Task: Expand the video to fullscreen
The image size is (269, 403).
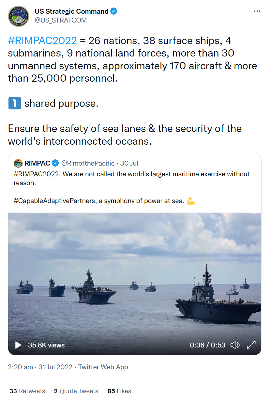Action: point(251,345)
